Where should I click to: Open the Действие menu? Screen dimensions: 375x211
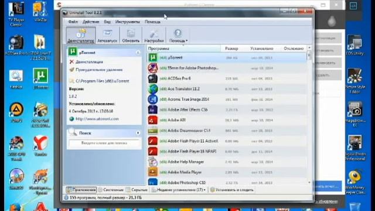pyautogui.click(x=91, y=22)
